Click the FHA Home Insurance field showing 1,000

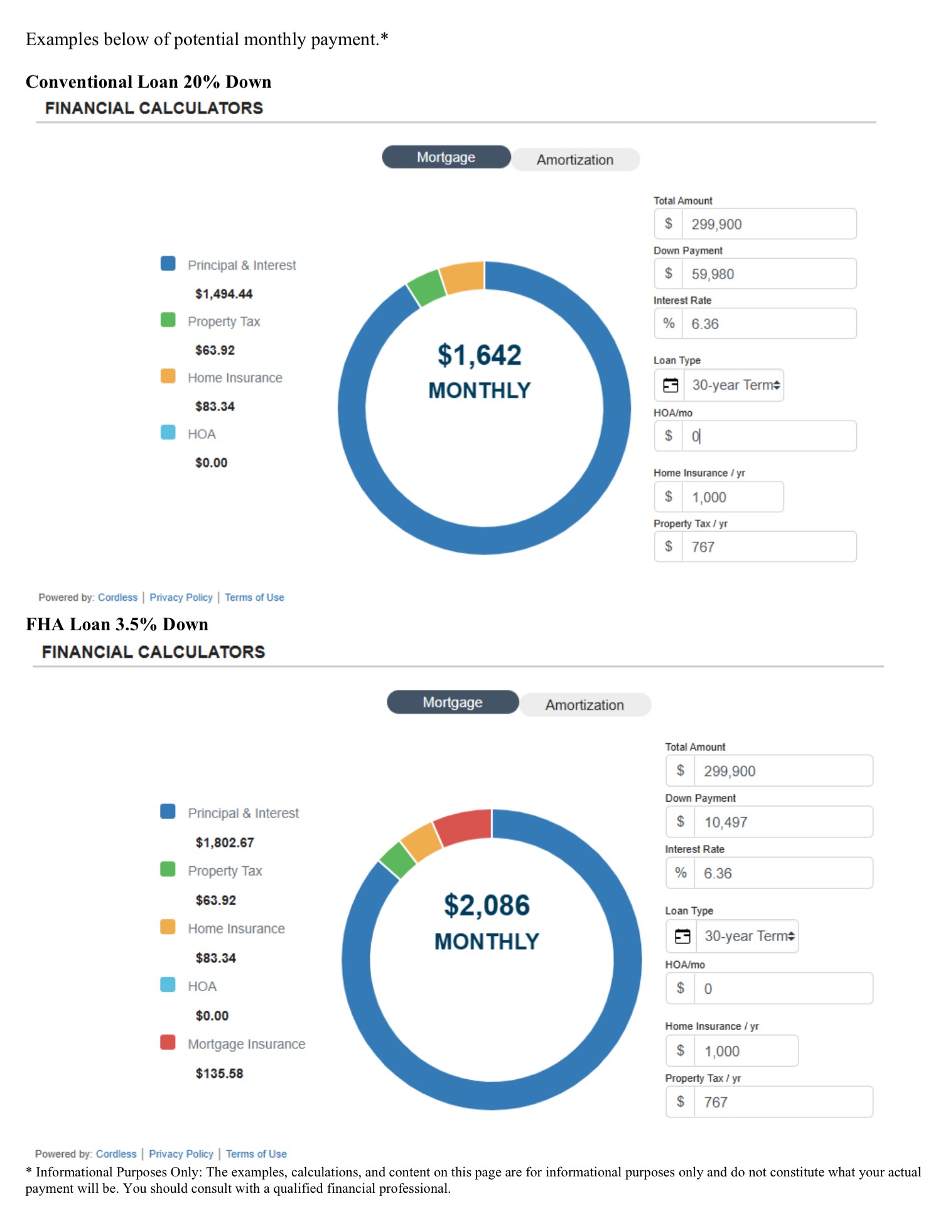(732, 1050)
